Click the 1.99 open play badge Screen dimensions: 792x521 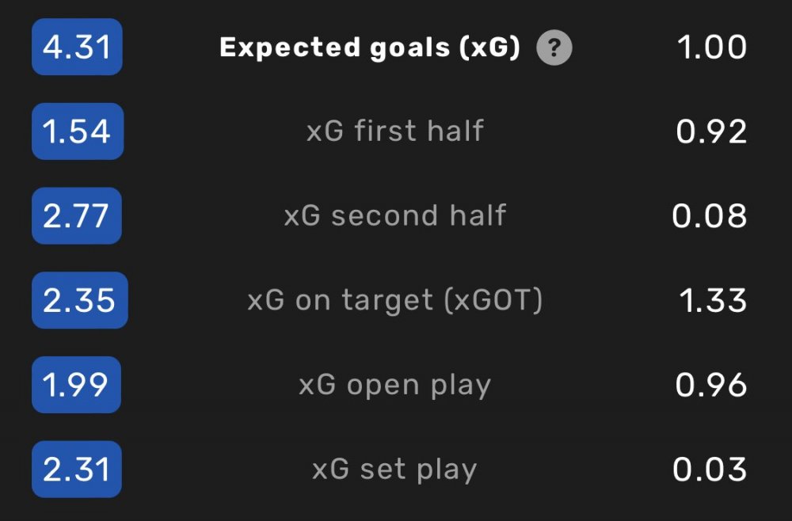point(76,385)
